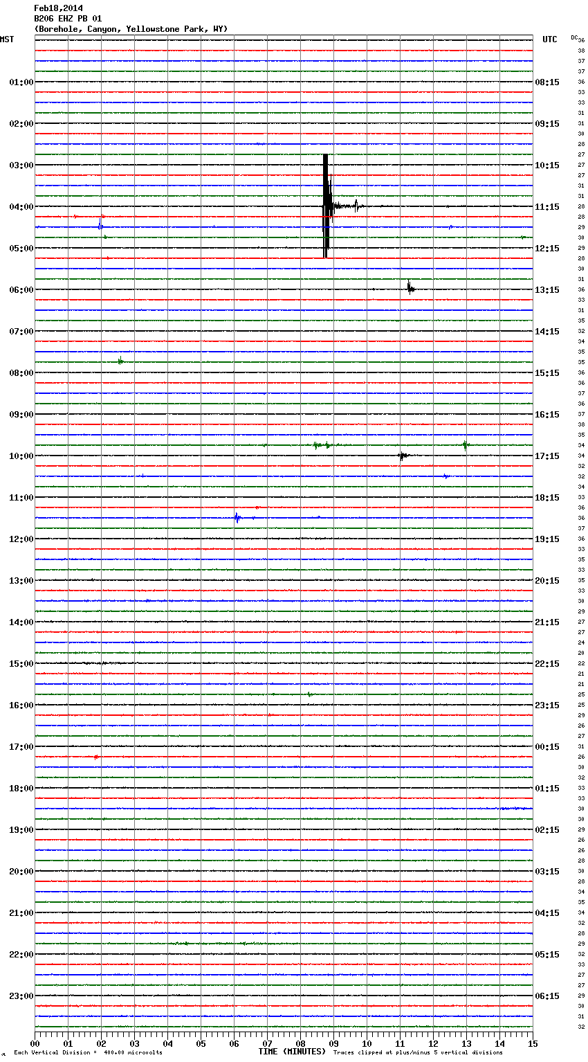Click the small black event on the 06:00 trace

pyautogui.click(x=410, y=287)
